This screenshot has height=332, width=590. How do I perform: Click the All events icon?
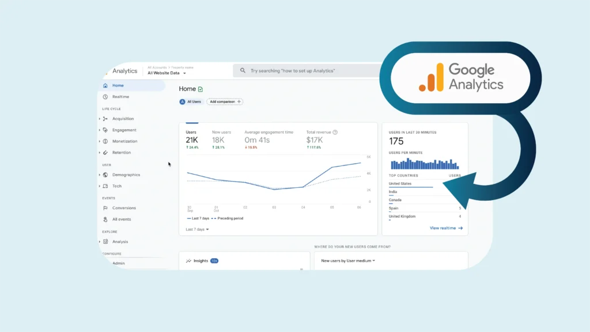[x=105, y=220]
